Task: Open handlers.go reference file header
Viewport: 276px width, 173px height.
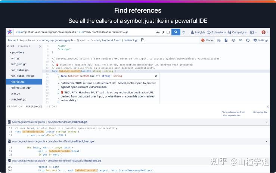Action: coord(56,161)
